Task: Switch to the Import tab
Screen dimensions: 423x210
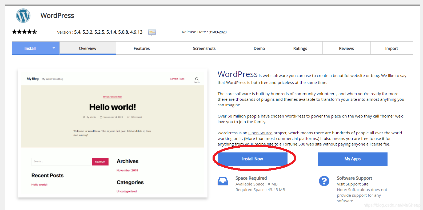Action: tap(392, 48)
